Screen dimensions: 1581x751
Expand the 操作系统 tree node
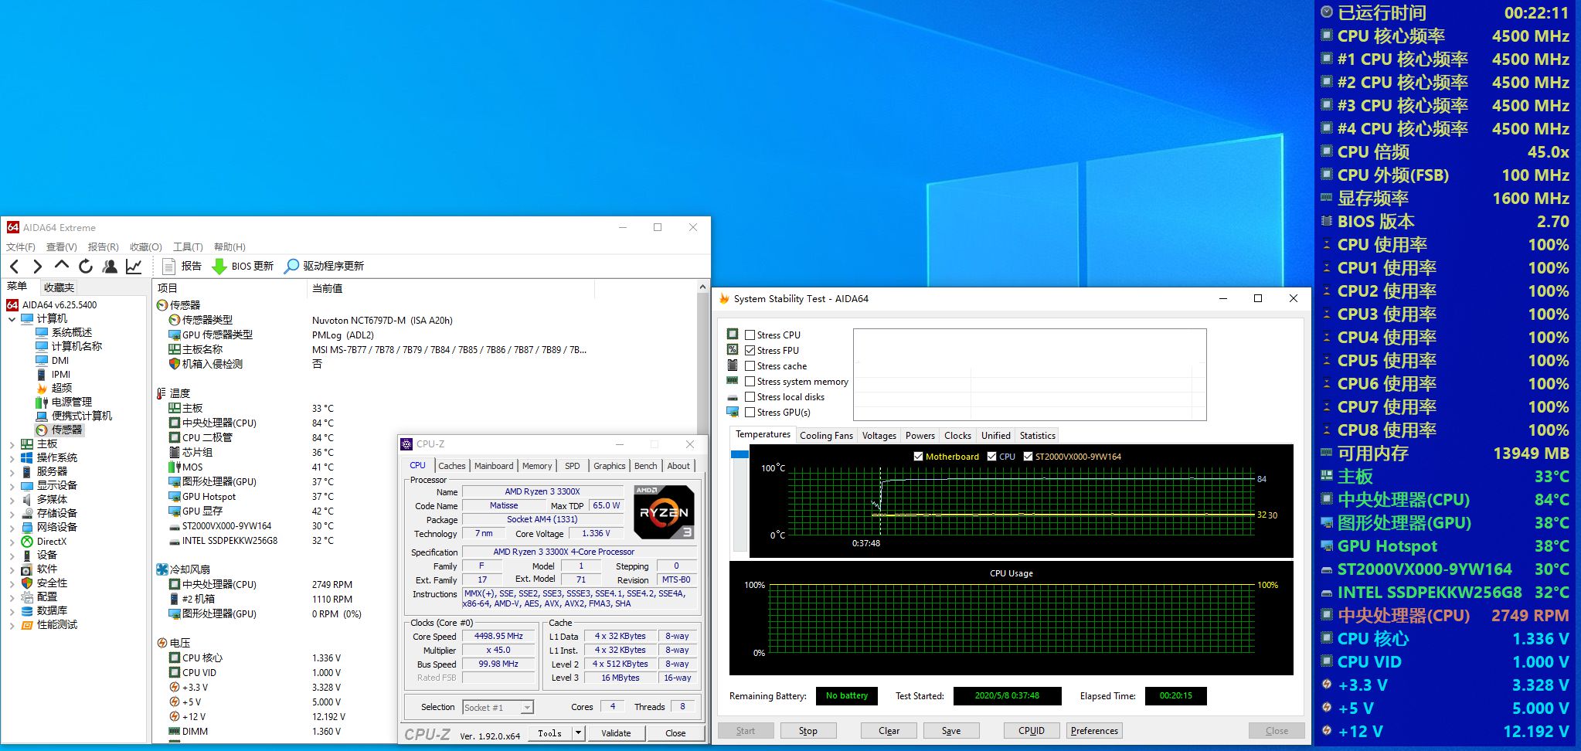12,457
